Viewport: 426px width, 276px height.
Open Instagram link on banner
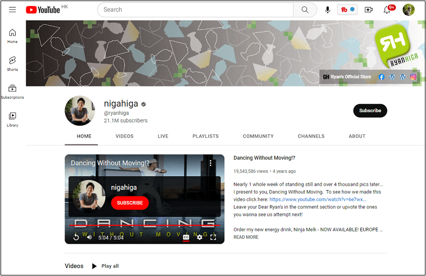(413, 77)
